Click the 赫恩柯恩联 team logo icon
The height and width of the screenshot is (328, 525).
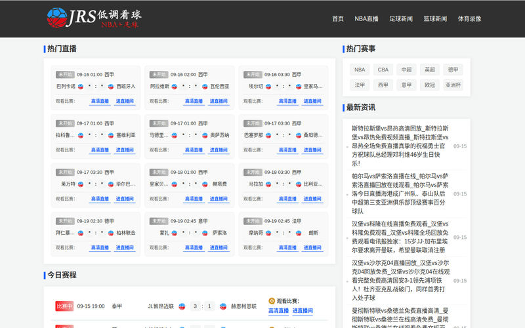223,306
